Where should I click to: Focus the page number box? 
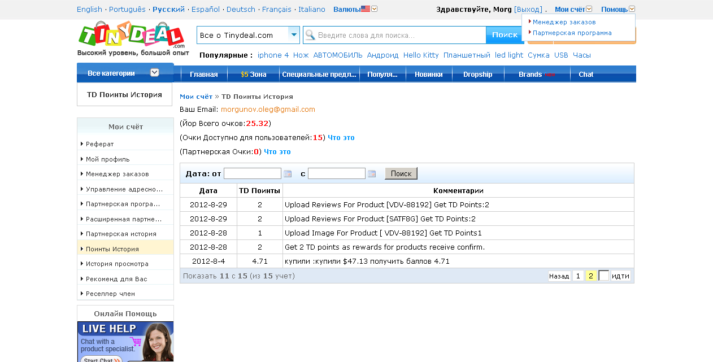pyautogui.click(x=603, y=276)
